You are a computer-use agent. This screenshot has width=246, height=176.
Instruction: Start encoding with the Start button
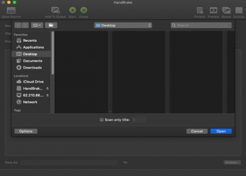click(72, 10)
